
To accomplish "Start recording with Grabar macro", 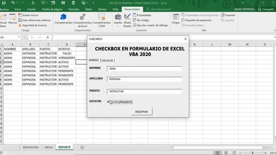I will coord(28,15).
